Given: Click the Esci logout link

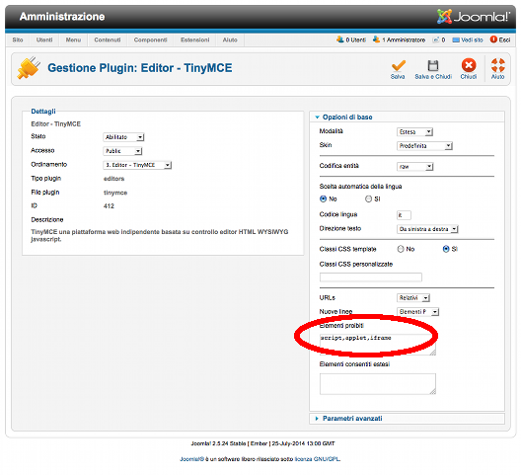Looking at the screenshot, I should [504, 40].
